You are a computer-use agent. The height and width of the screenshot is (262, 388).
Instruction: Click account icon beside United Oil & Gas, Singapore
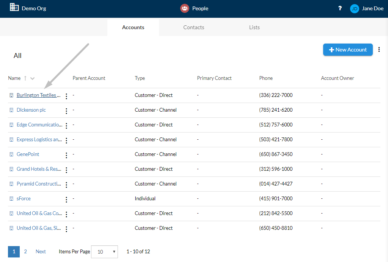coord(11,228)
